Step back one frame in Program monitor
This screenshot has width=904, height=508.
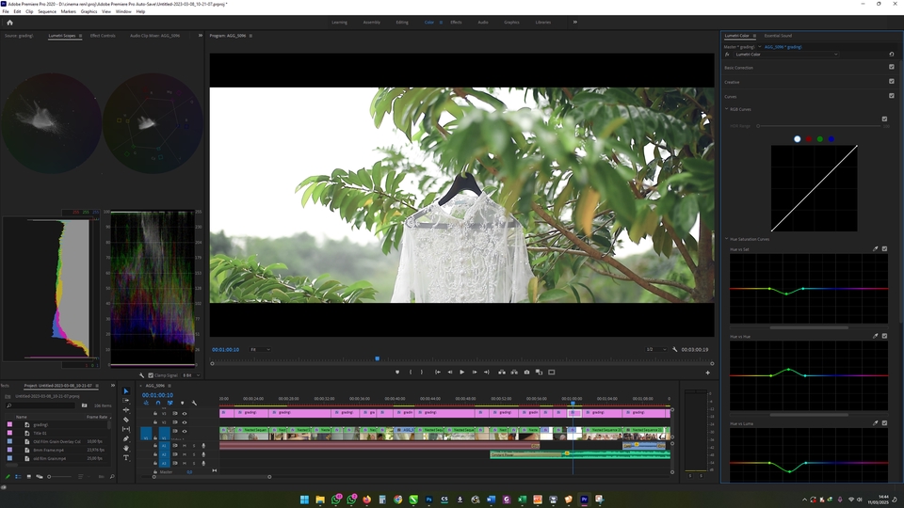(450, 373)
